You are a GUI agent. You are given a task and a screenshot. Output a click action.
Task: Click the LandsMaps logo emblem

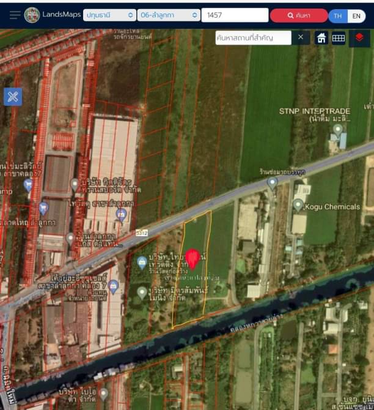tap(32, 15)
